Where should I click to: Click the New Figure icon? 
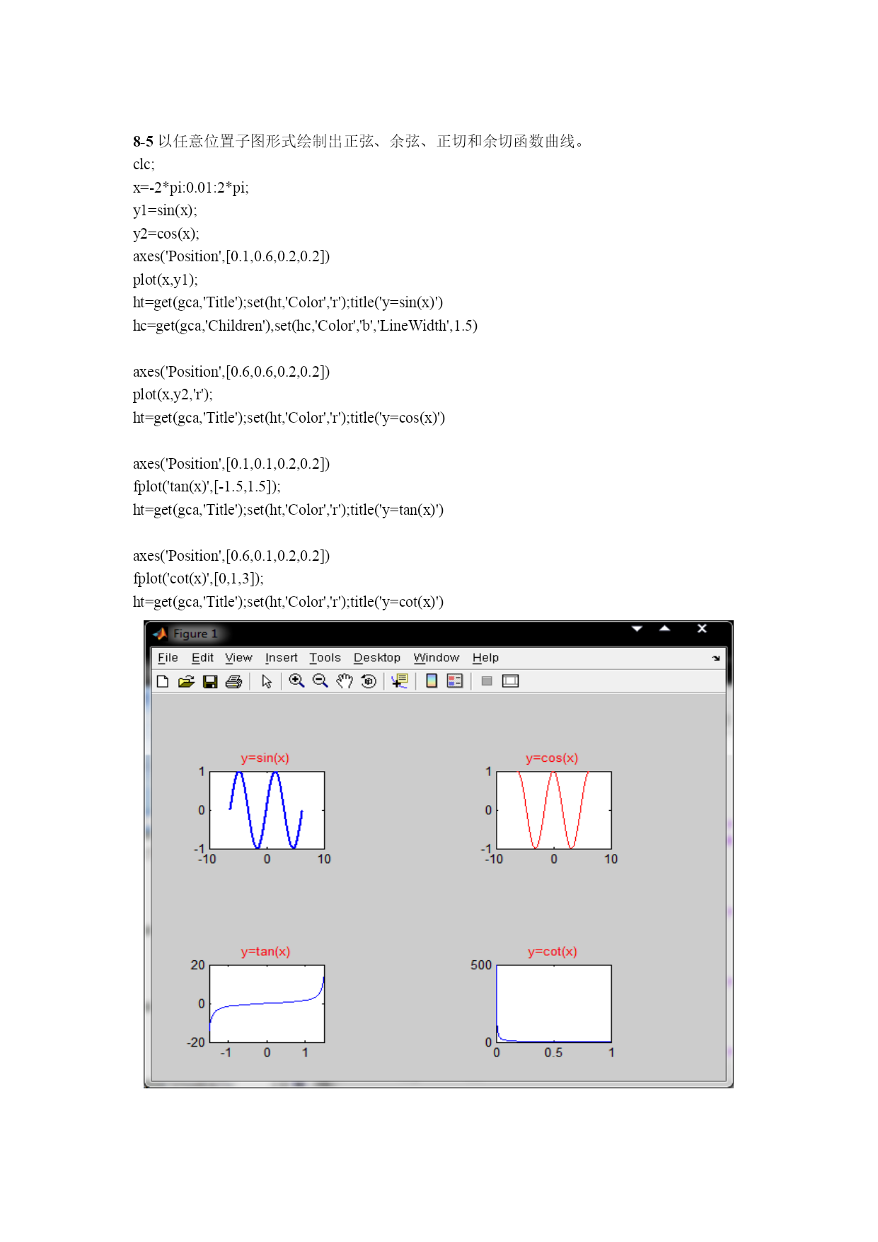(163, 681)
